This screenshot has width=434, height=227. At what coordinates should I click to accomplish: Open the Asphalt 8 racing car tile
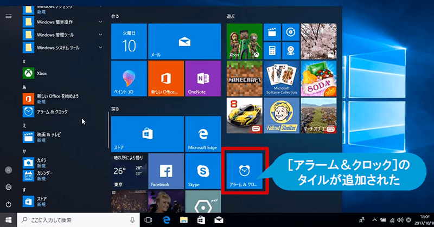[x=245, y=115]
